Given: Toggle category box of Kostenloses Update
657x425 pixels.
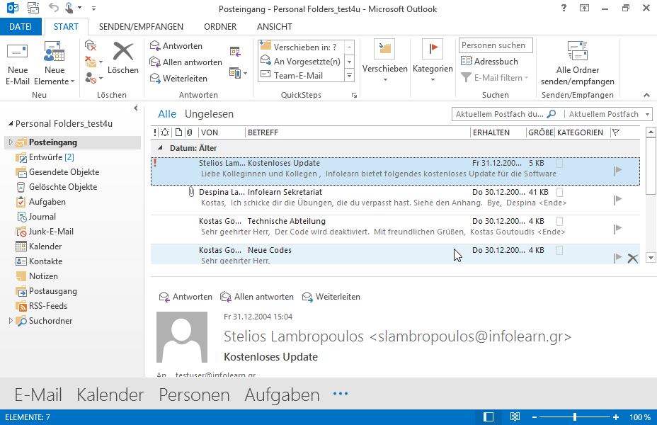Looking at the screenshot, I should pos(559,163).
